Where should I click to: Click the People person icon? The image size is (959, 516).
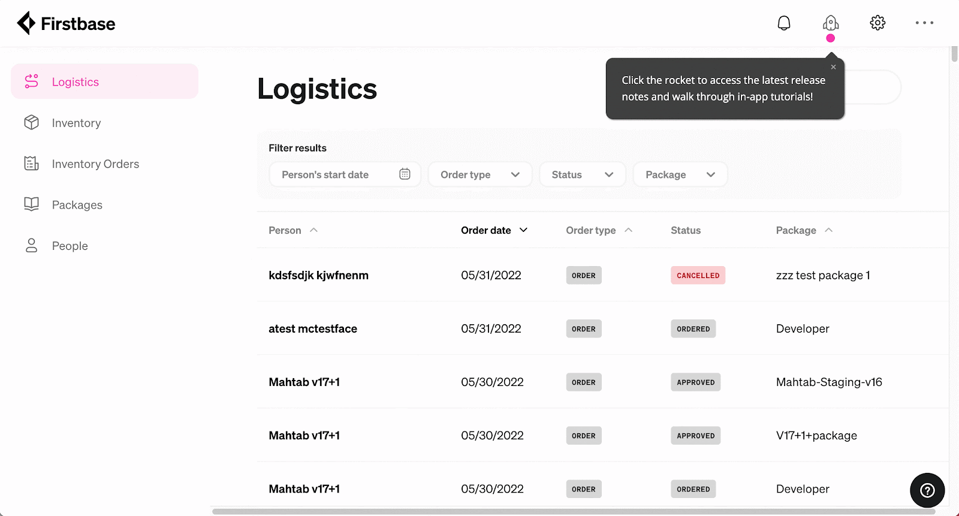tap(31, 245)
